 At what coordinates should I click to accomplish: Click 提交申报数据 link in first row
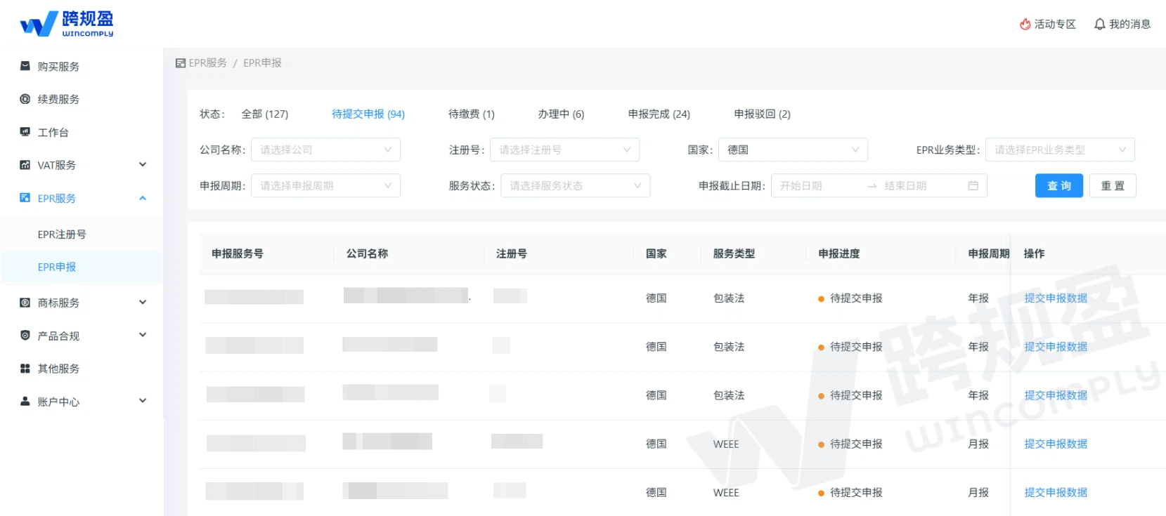pyautogui.click(x=1055, y=298)
